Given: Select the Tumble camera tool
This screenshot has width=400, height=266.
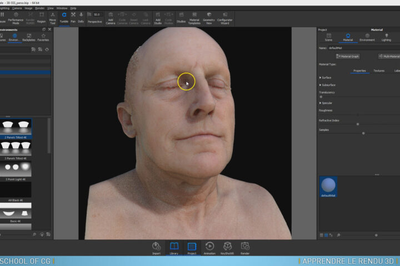Looking at the screenshot, I should 64,18.
